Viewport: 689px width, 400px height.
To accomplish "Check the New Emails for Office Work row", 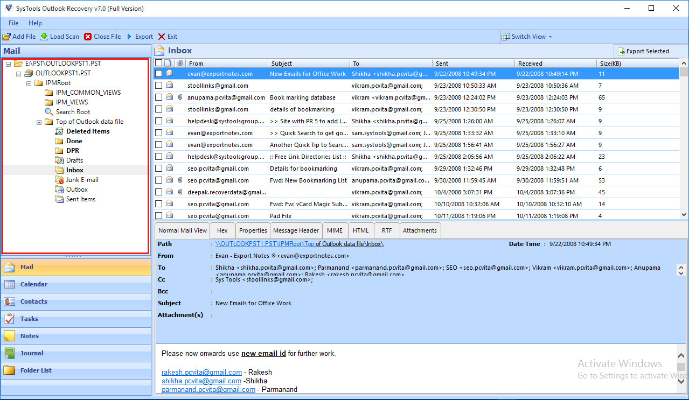I will (158, 74).
